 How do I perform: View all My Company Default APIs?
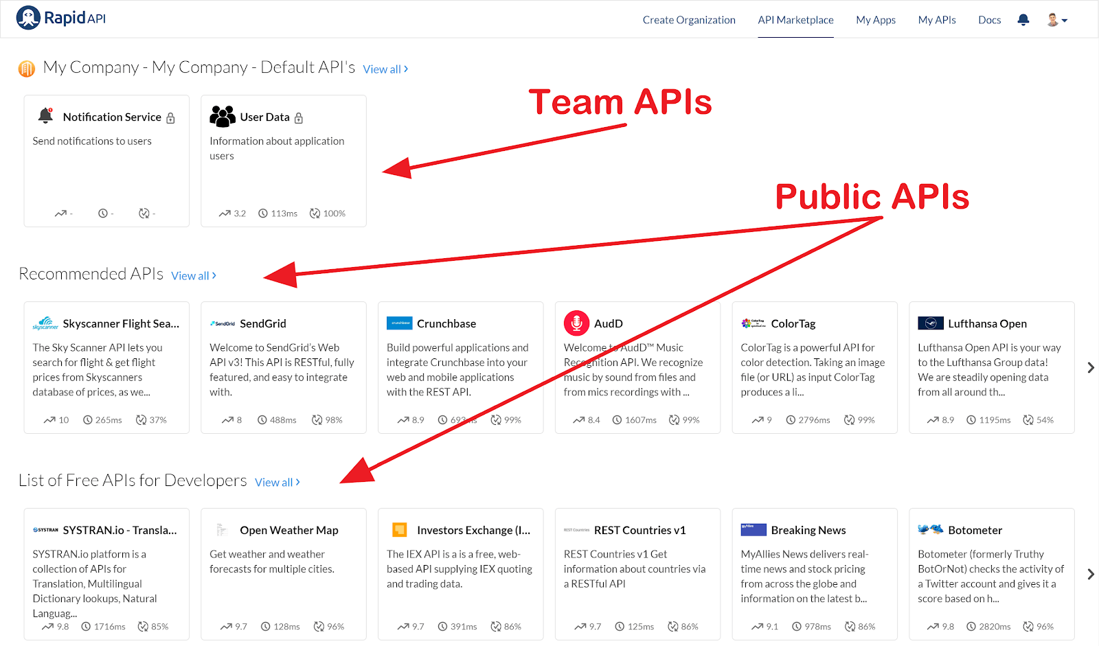[385, 69]
